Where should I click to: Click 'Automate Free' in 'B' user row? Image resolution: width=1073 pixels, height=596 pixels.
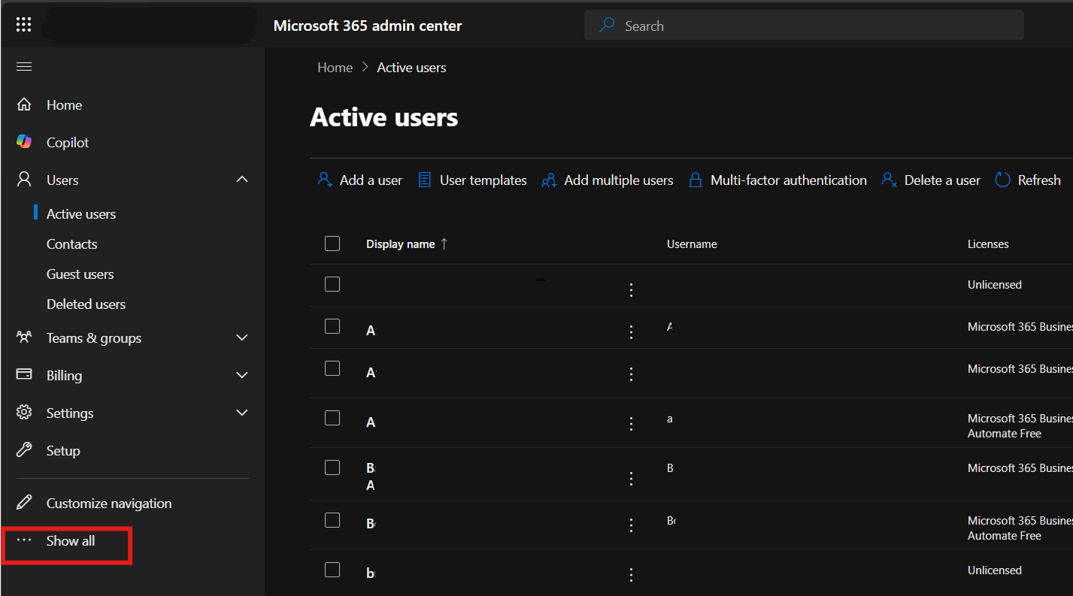(x=1005, y=536)
